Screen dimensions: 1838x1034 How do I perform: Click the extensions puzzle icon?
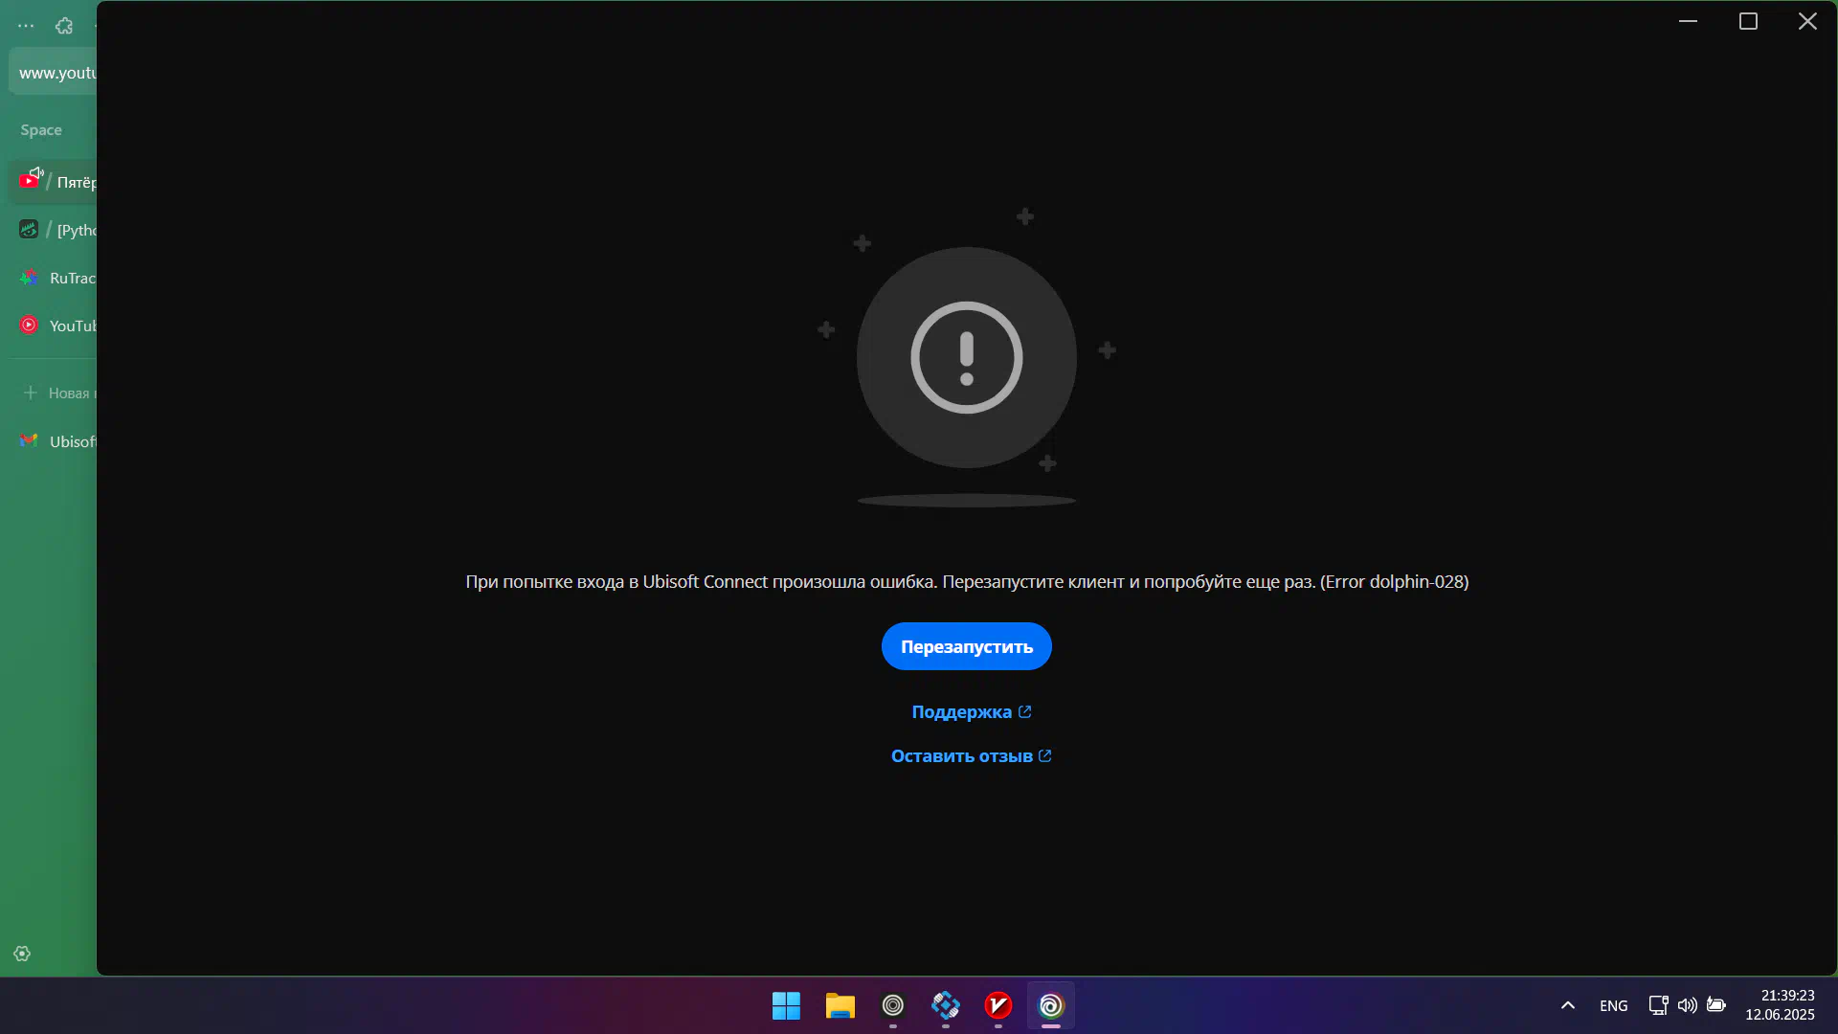tap(64, 26)
